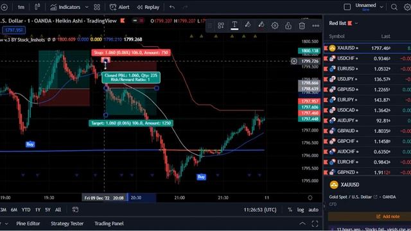Open the chart candle style selector

(37, 6)
